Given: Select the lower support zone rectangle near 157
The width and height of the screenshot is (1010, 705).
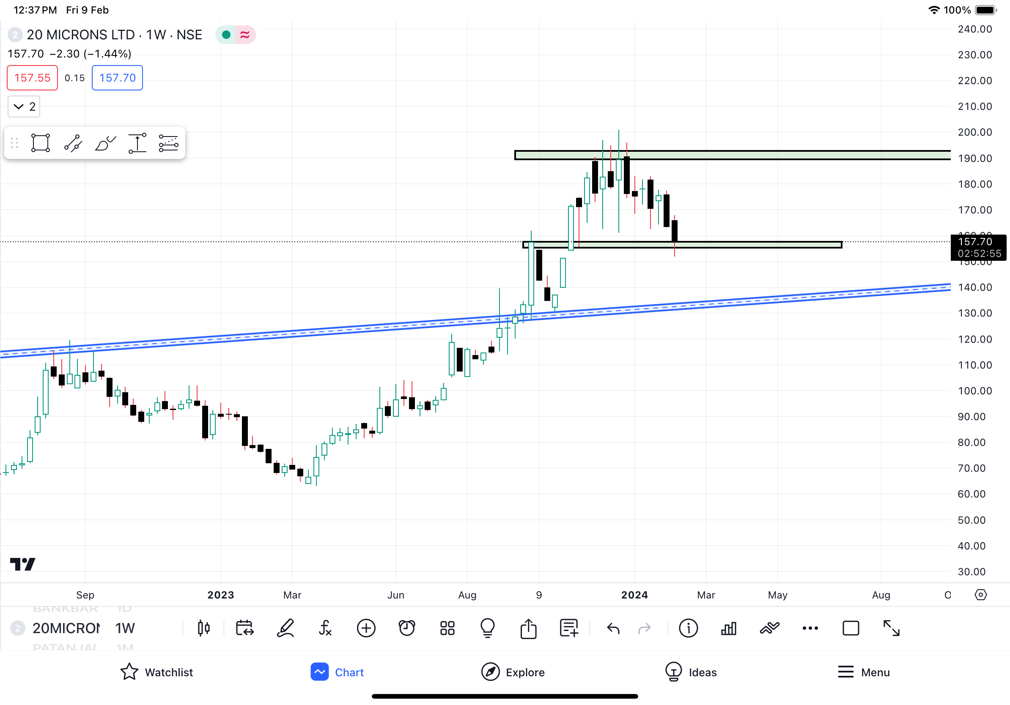Looking at the screenshot, I should pyautogui.click(x=682, y=245).
